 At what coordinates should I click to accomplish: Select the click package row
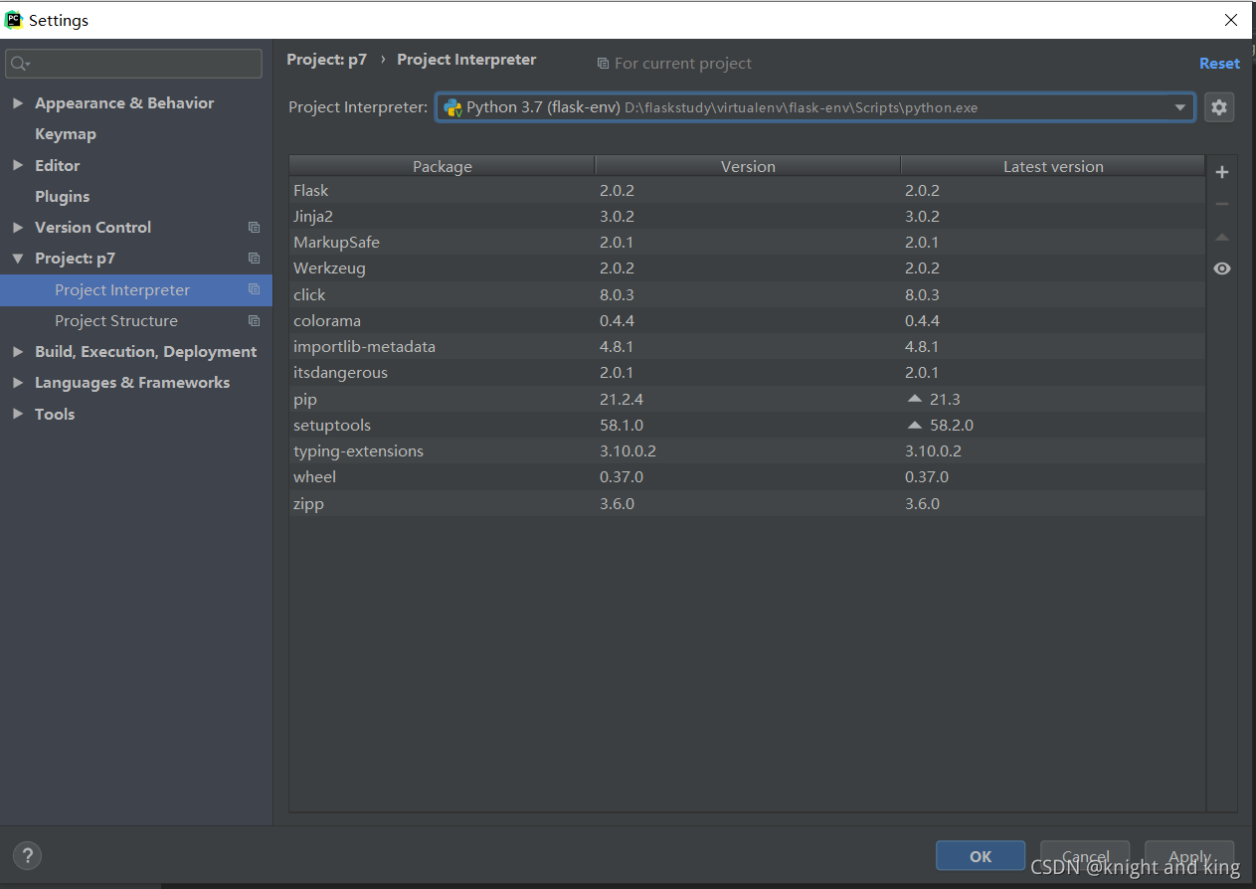[x=747, y=294]
